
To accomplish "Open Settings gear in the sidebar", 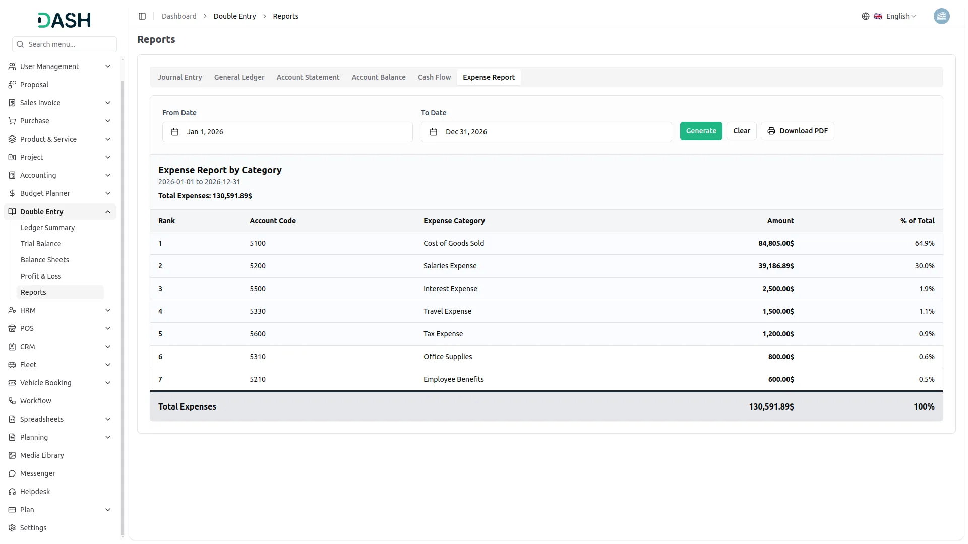I will coord(33,528).
